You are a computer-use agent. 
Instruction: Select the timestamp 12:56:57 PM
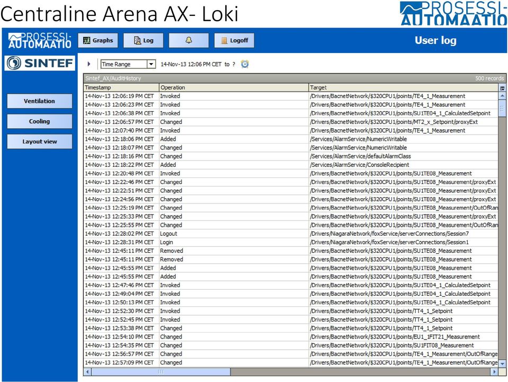coord(119,354)
